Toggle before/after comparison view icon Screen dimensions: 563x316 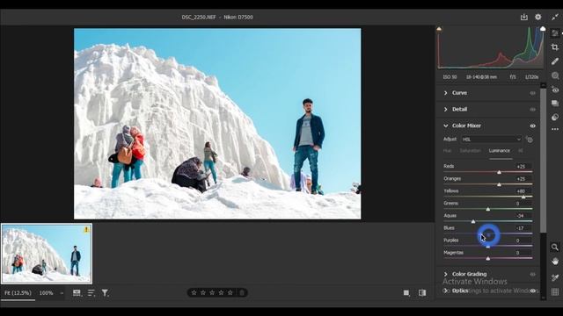point(422,293)
